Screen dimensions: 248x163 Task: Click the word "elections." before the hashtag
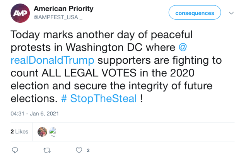[x=34, y=98]
